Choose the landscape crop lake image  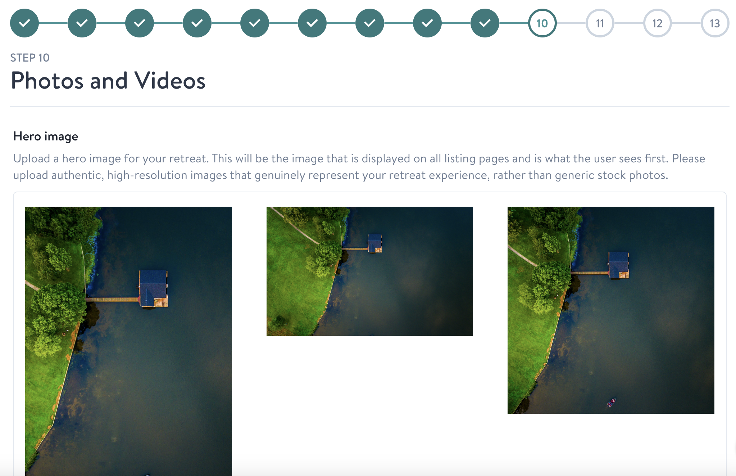coord(370,271)
